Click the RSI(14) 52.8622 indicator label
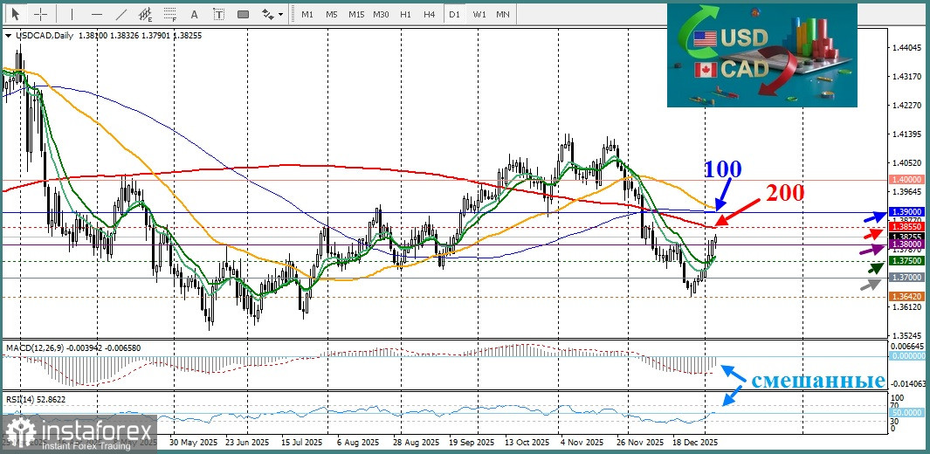The height and width of the screenshot is (454, 930). pos(37,399)
